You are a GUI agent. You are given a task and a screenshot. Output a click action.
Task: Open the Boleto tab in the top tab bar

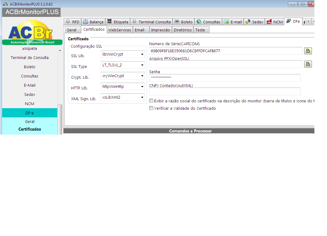click(184, 22)
